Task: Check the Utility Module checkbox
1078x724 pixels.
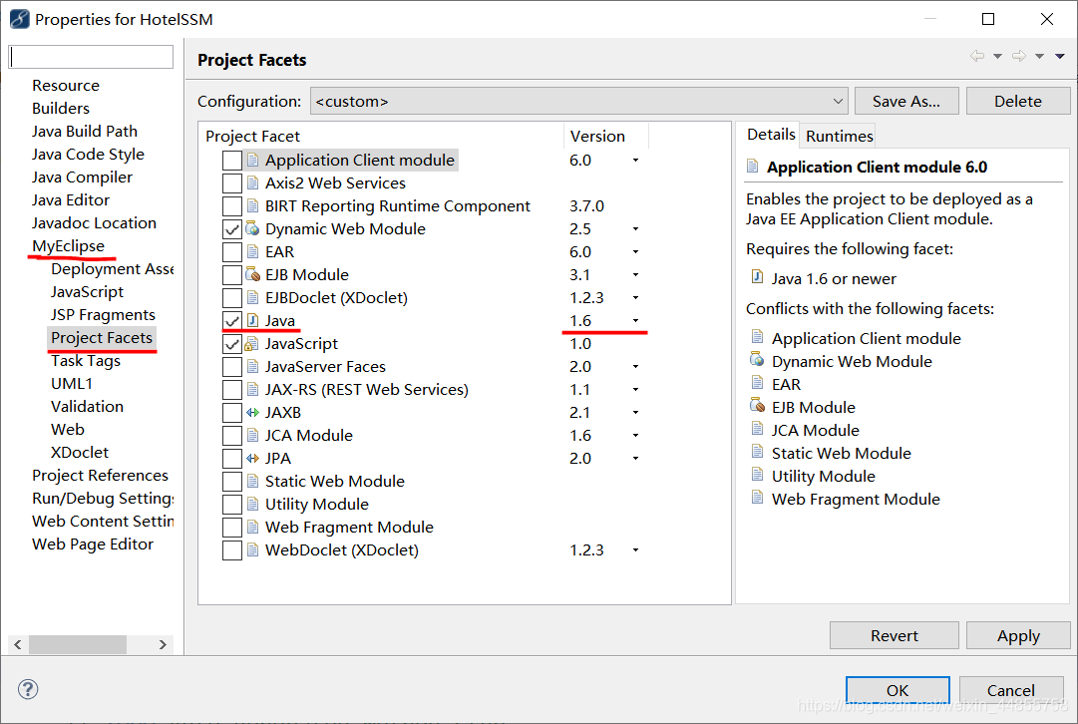Action: click(x=231, y=504)
